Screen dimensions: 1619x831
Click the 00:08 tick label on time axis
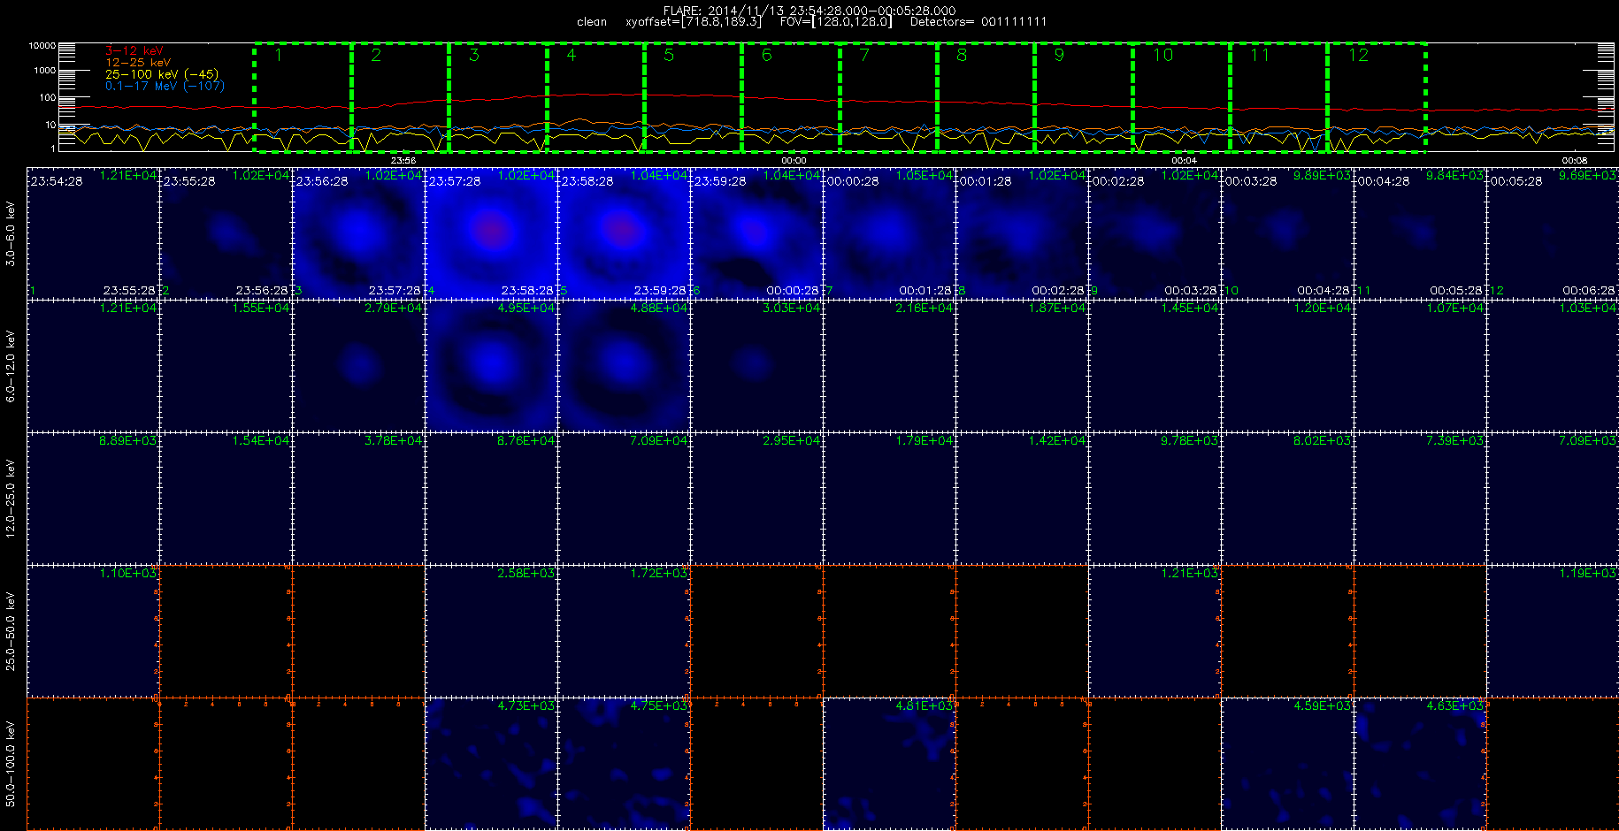1574,160
